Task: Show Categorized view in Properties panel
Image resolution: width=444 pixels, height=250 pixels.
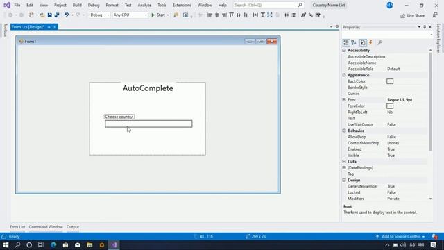Action: (346, 42)
